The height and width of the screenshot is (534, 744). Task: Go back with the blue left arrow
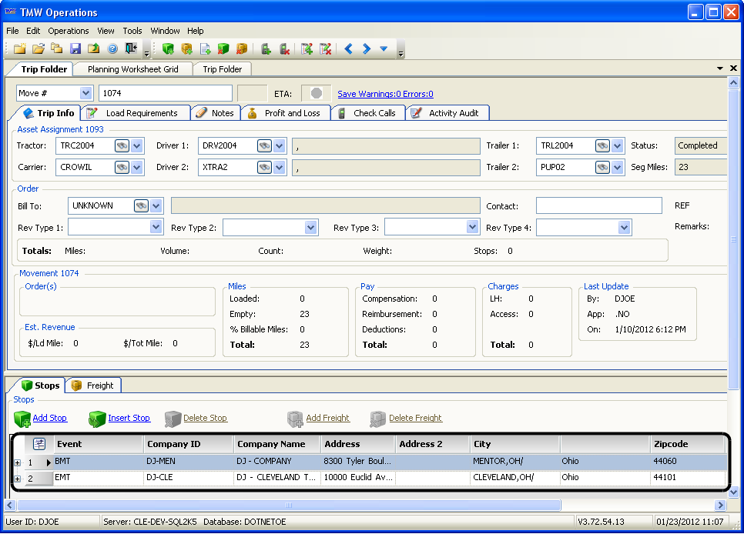[348, 49]
